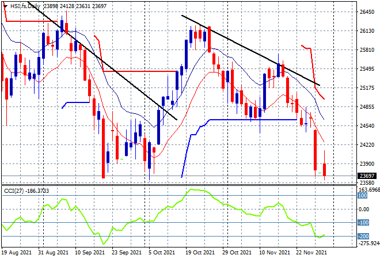Click the 26450 price scale label
Image resolution: width=380 pixels, height=259 pixels.
[367, 12]
